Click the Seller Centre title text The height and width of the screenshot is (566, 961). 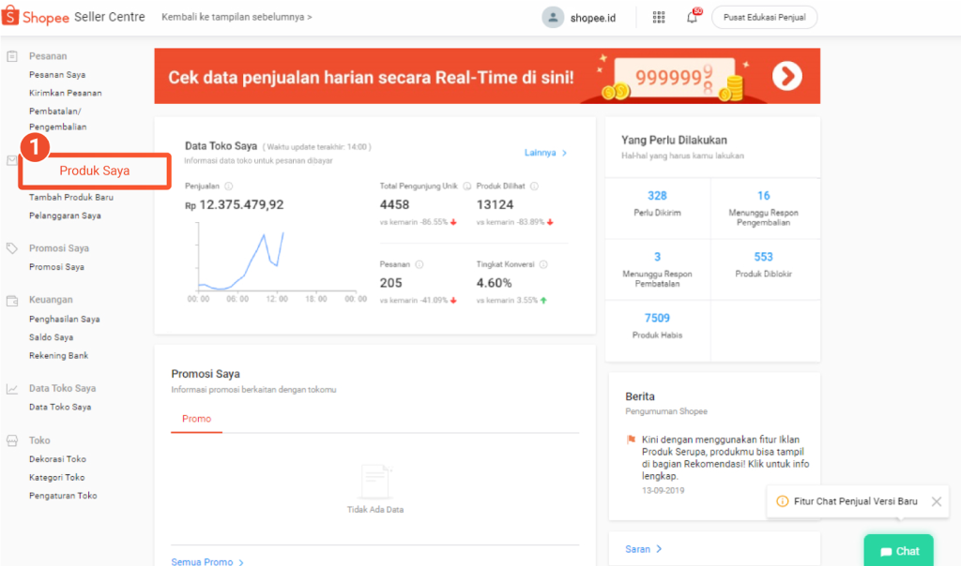(110, 17)
